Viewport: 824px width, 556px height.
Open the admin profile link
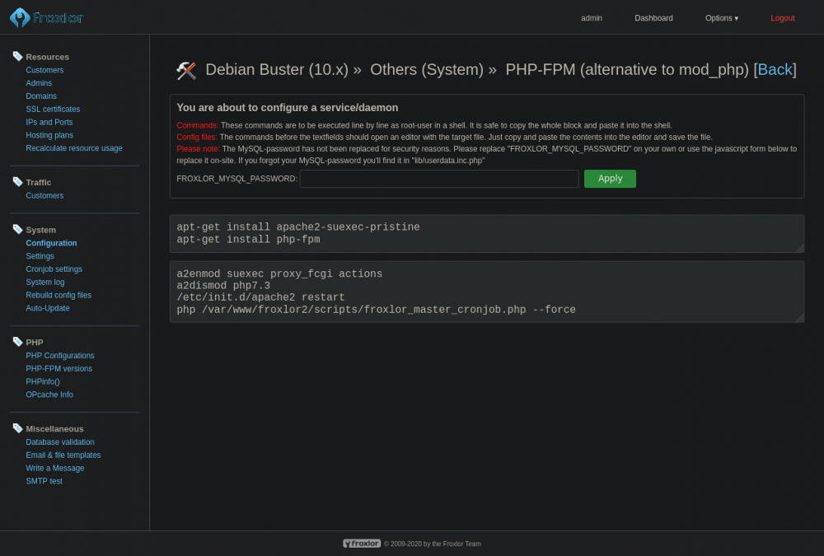pos(591,18)
